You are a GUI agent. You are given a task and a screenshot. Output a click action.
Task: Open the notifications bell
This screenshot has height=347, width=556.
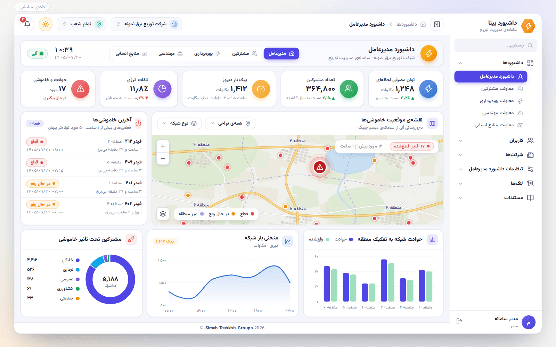[27, 24]
